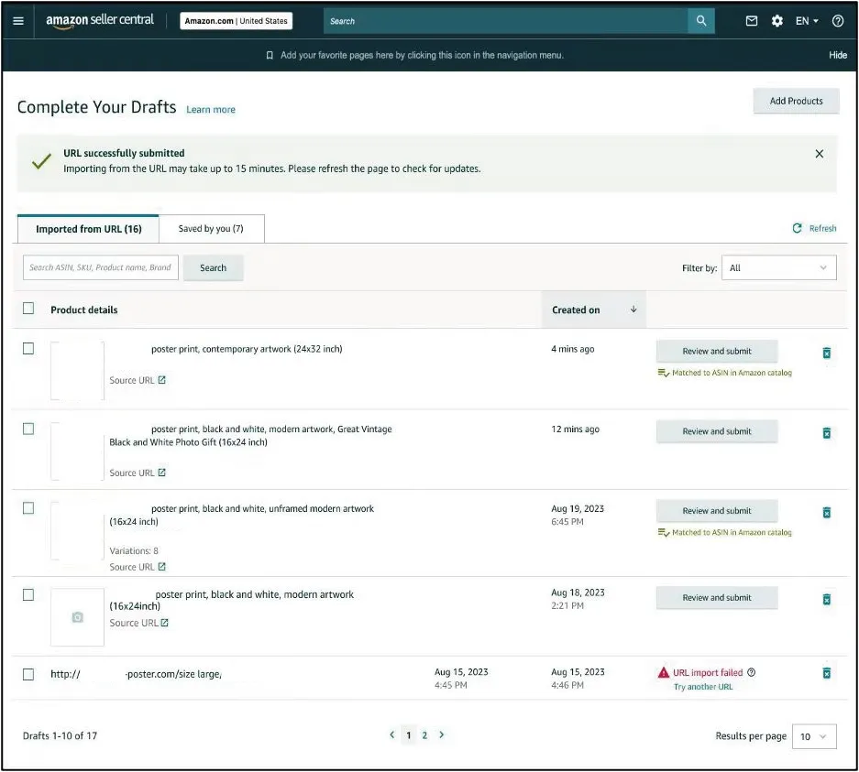Open the help question mark icon
This screenshot has width=859, height=772.
pyautogui.click(x=838, y=21)
